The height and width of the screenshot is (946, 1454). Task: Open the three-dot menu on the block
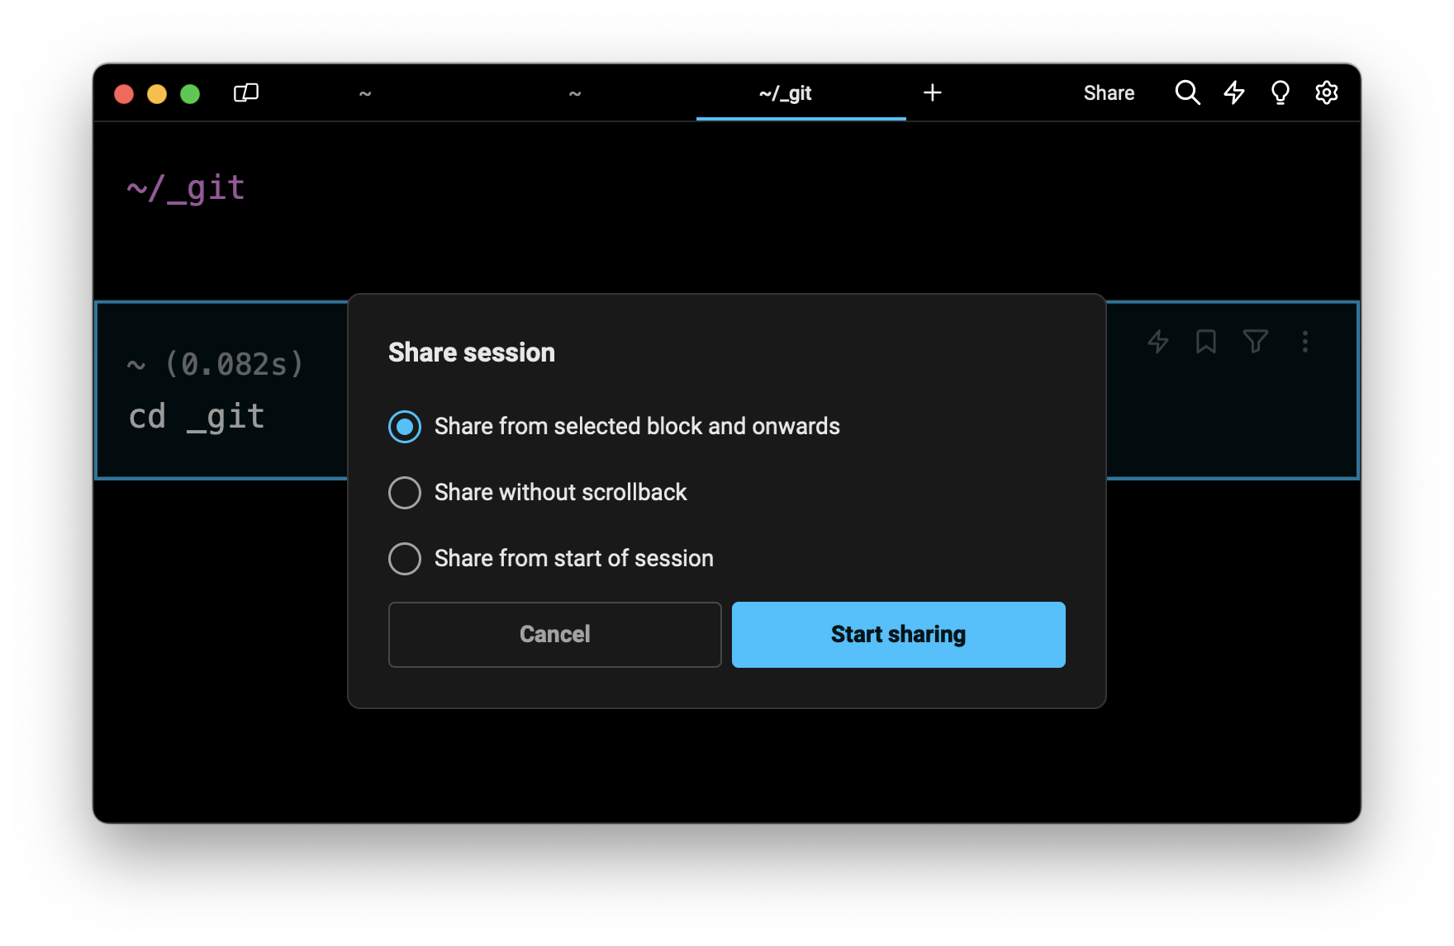point(1304,342)
